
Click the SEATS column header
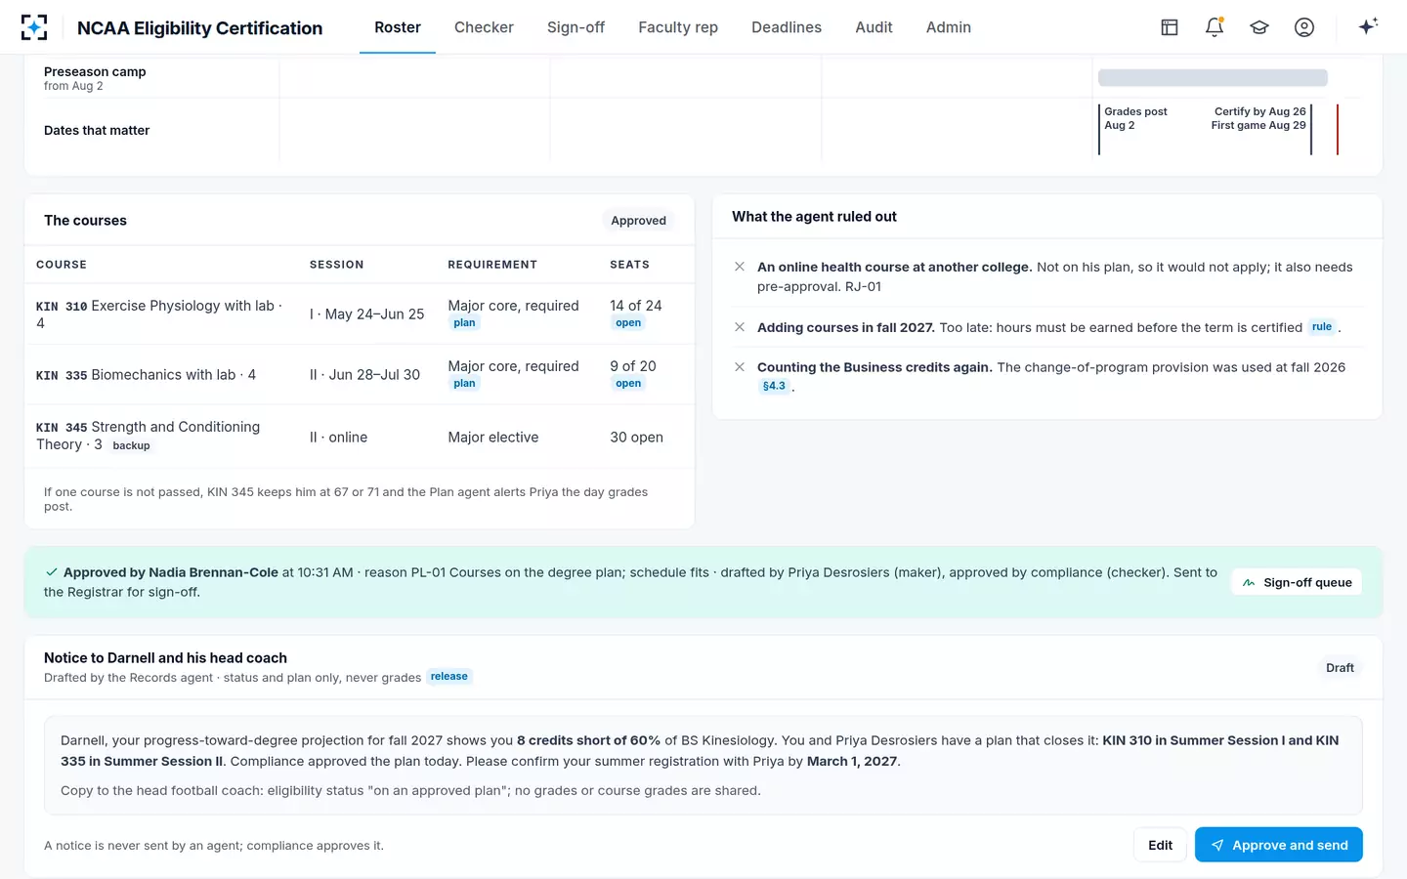629,265
